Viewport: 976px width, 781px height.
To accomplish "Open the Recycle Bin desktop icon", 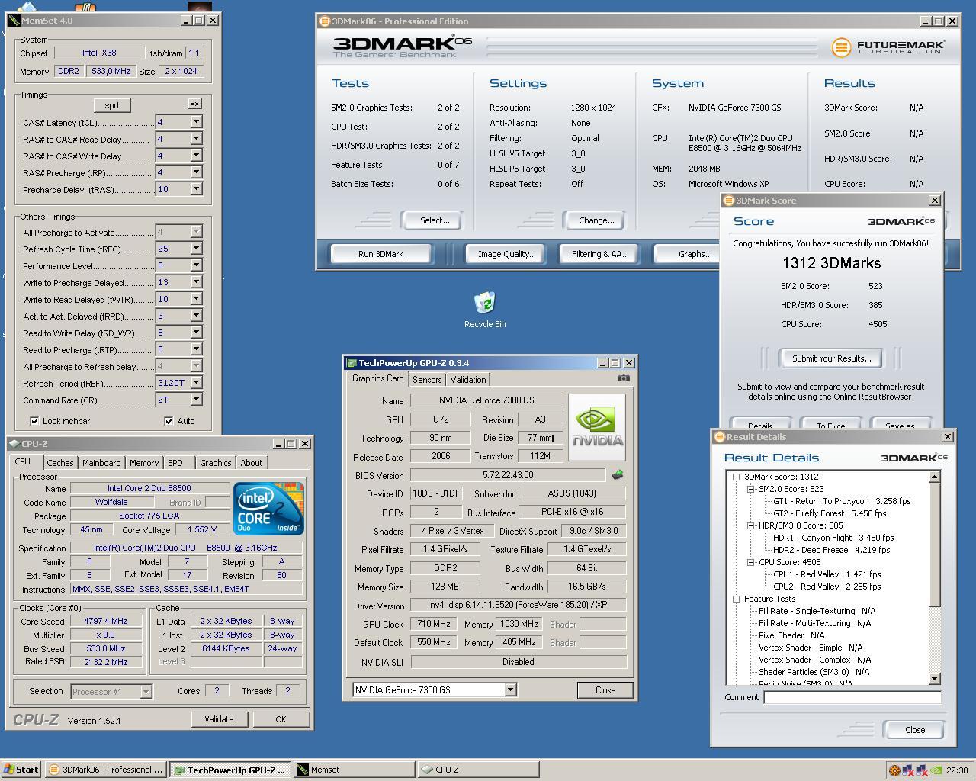I will [x=485, y=310].
